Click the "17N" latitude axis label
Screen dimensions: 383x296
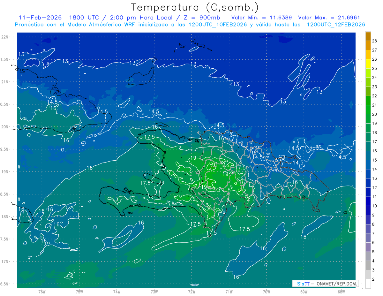point(5,262)
